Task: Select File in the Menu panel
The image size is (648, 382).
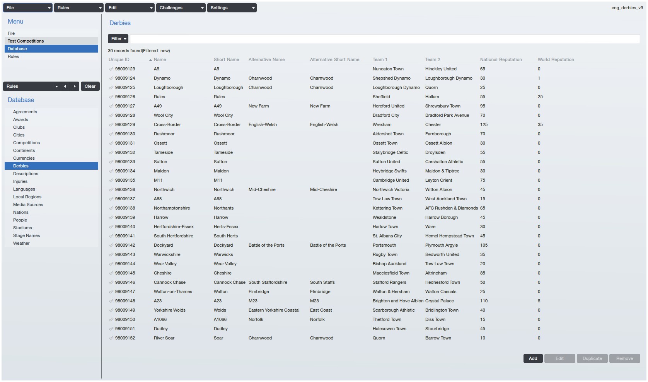Action: 51,33
